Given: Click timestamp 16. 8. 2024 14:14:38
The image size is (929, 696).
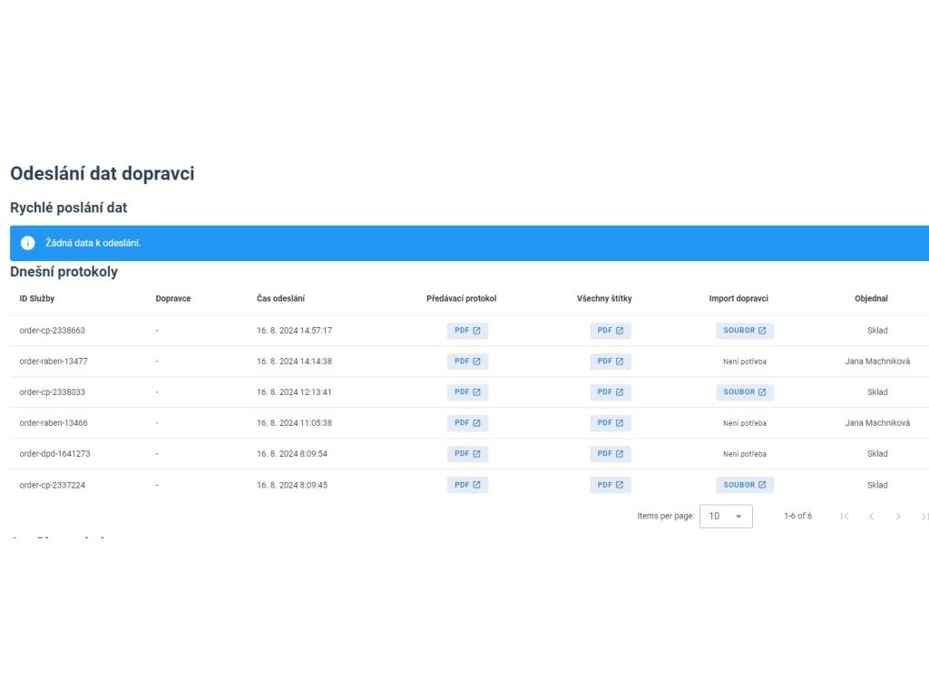Looking at the screenshot, I should click(x=295, y=361).
